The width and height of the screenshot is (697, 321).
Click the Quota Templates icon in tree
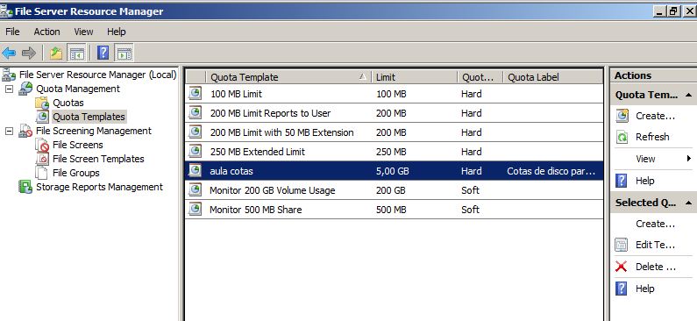coord(42,117)
